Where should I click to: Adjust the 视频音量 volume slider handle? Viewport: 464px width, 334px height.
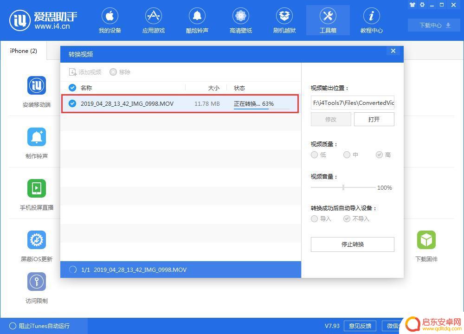tap(343, 187)
